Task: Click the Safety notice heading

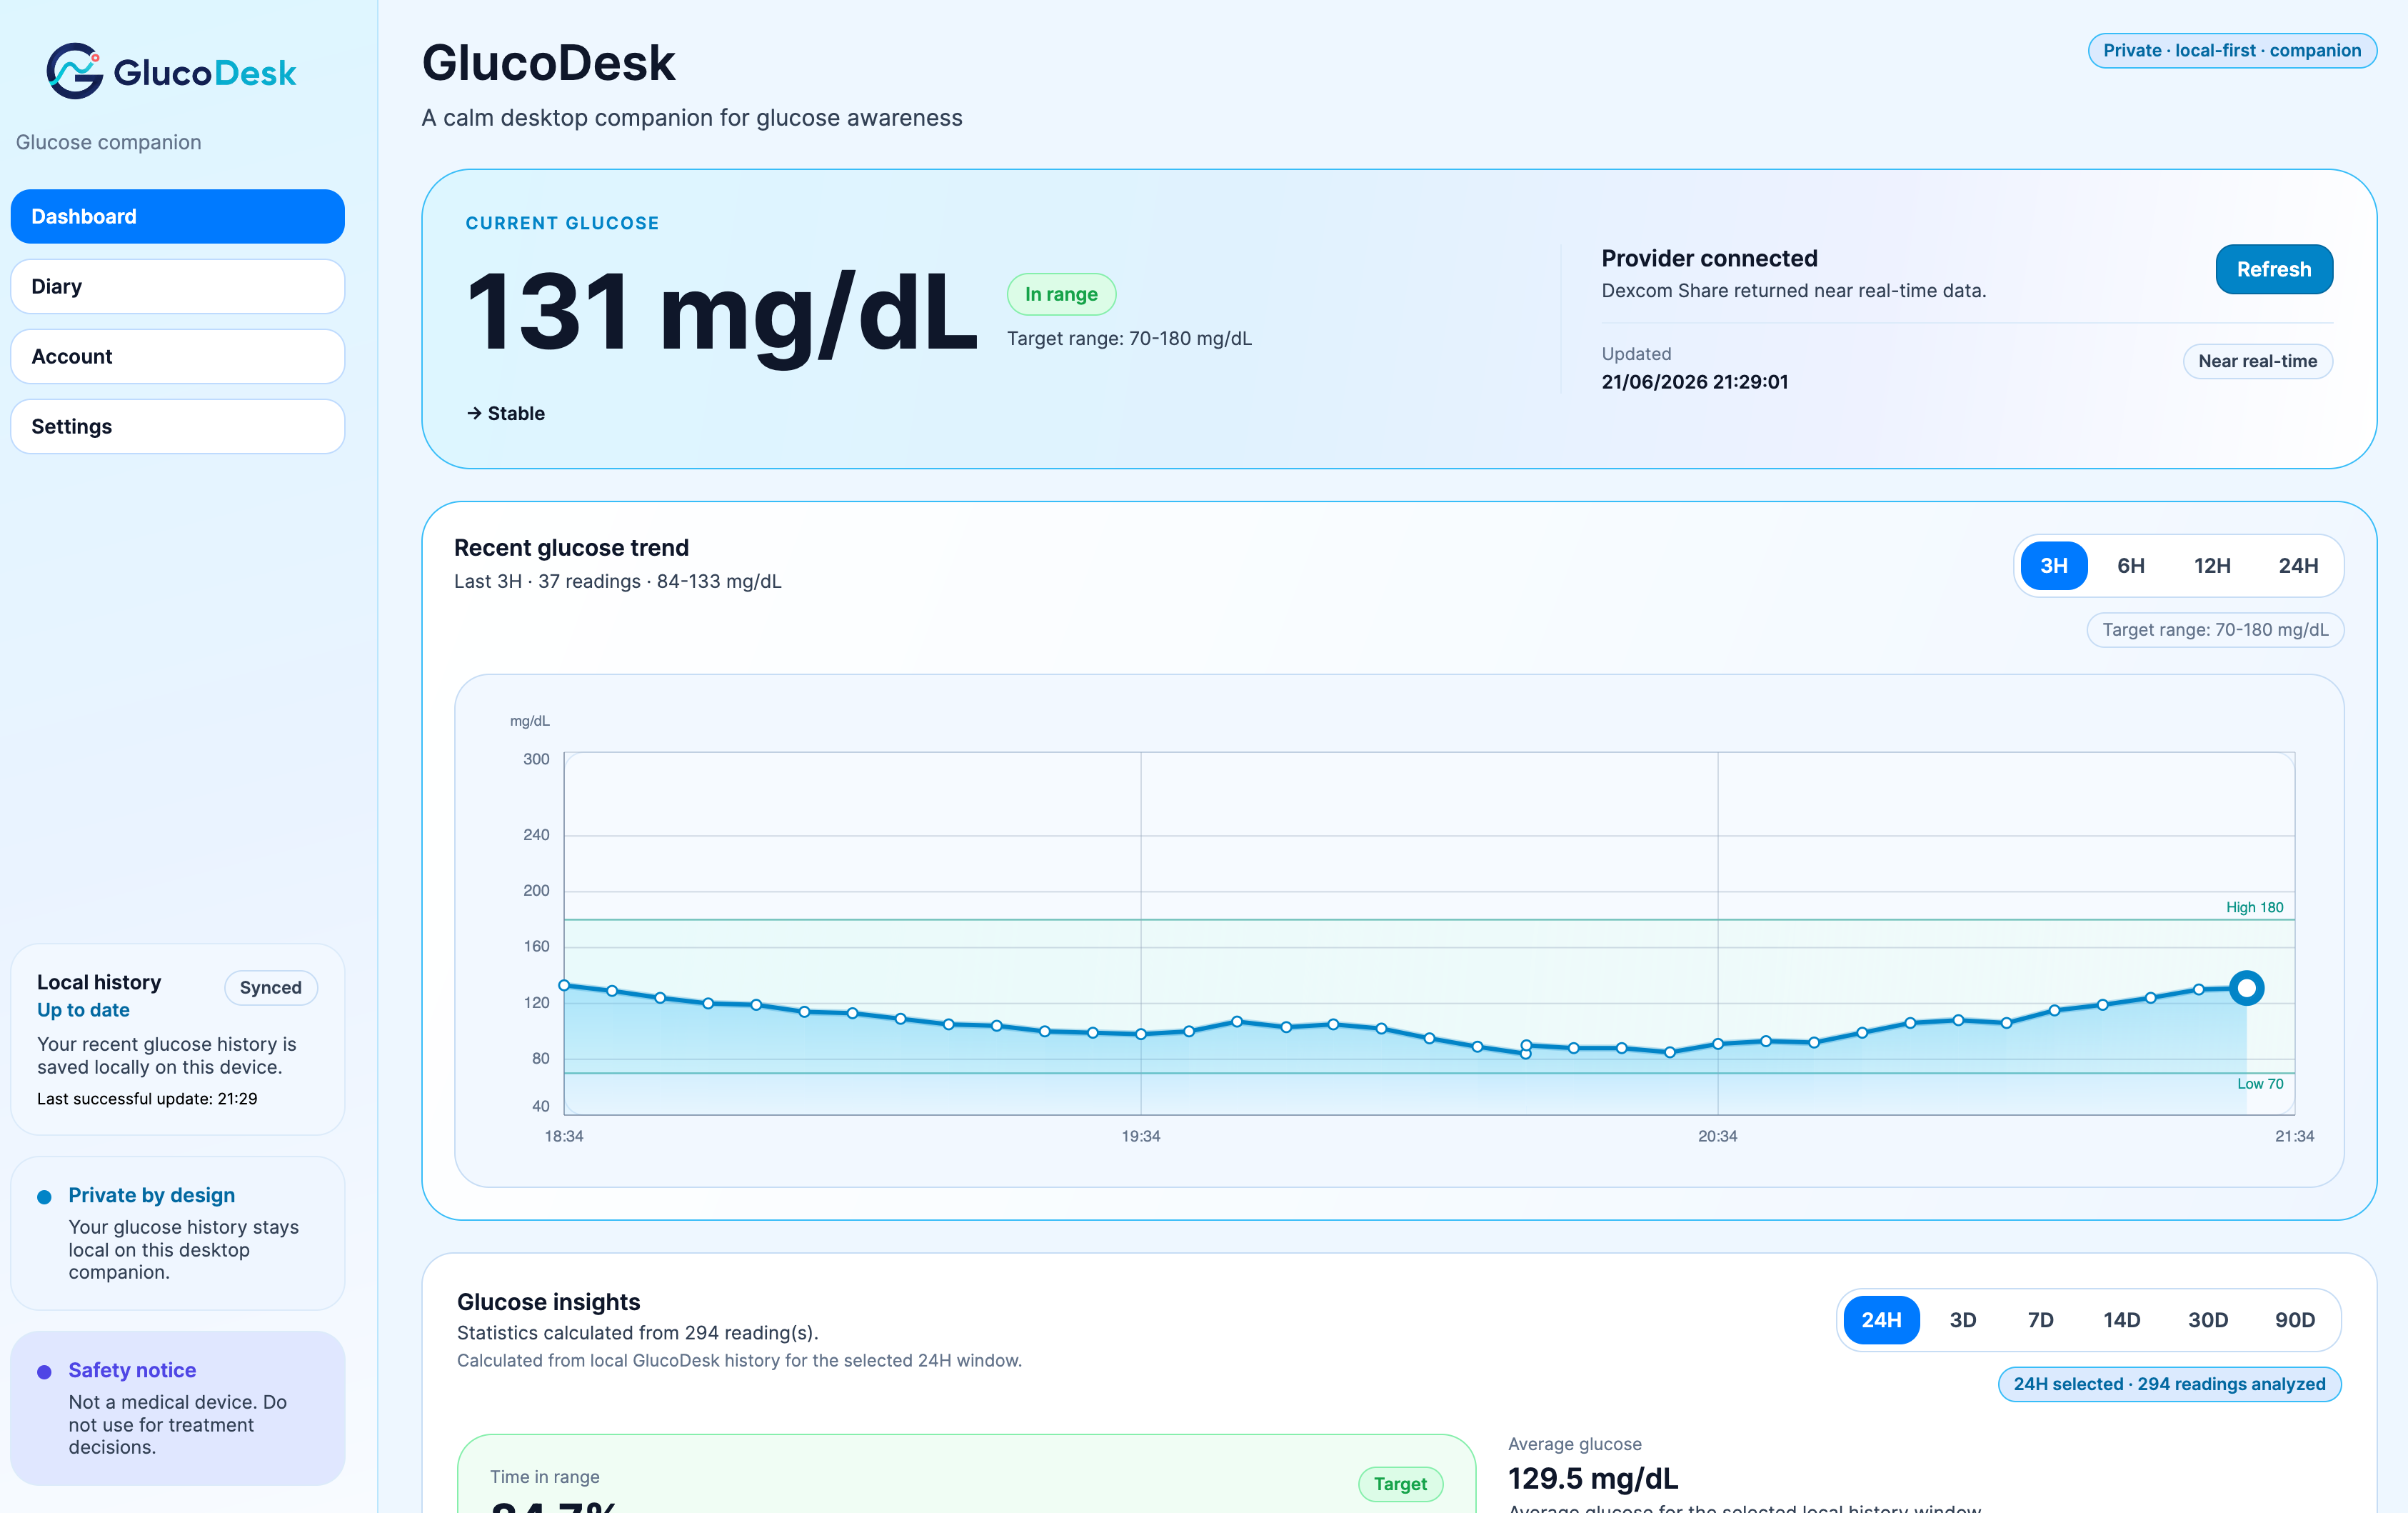Action: click(132, 1370)
